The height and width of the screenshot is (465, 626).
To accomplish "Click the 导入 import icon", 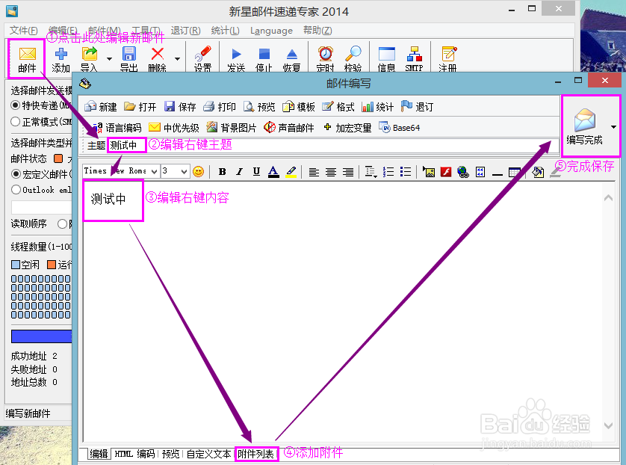I will 90,59.
